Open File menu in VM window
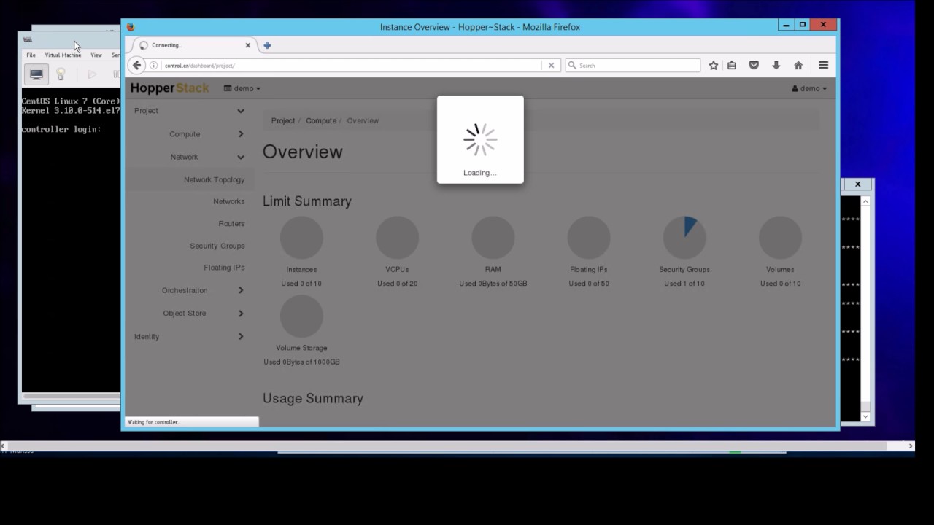 [31, 55]
